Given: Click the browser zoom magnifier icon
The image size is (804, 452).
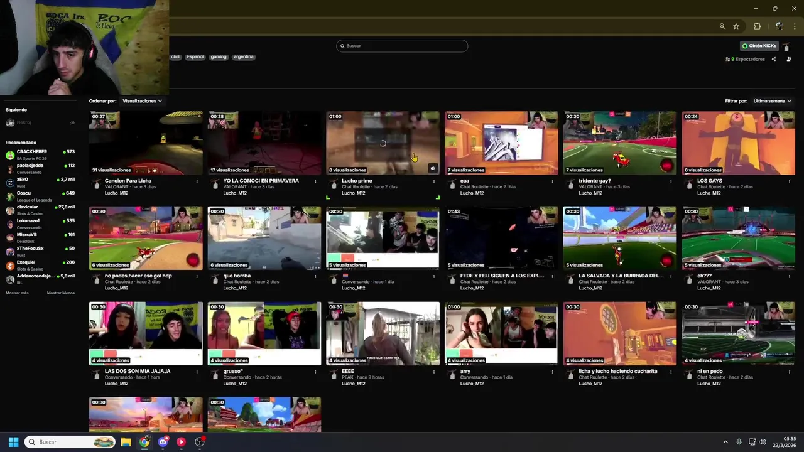Looking at the screenshot, I should tap(722, 26).
